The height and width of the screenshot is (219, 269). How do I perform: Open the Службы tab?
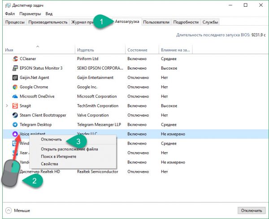(210, 22)
